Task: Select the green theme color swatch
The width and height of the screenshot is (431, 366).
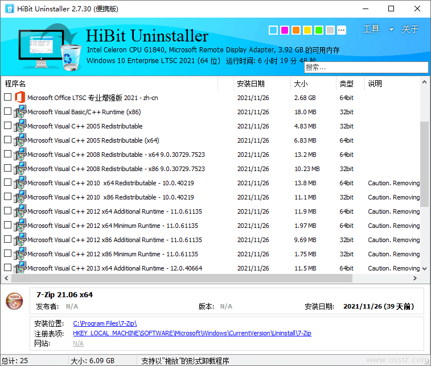Action: pyautogui.click(x=319, y=30)
